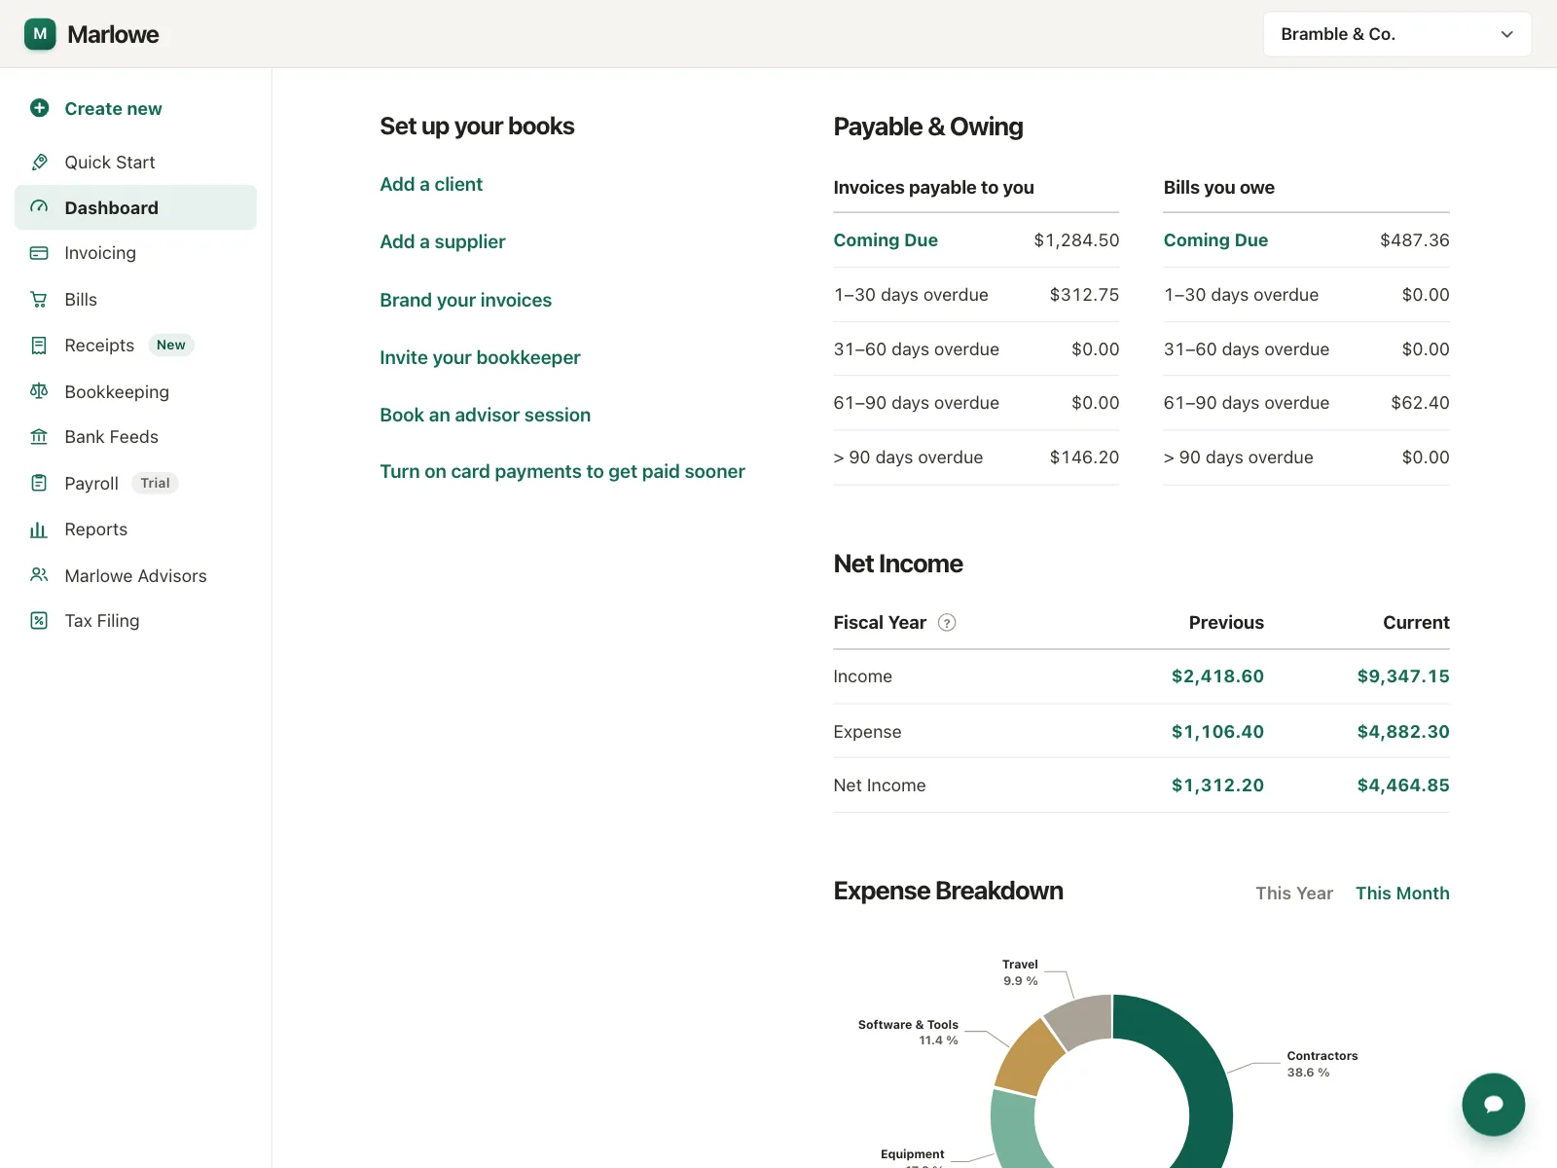Click the Bank Feeds building icon
This screenshot has width=1557, height=1168.
[x=39, y=437]
